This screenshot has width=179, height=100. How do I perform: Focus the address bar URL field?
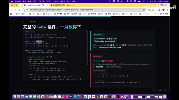click(x=84, y=10)
